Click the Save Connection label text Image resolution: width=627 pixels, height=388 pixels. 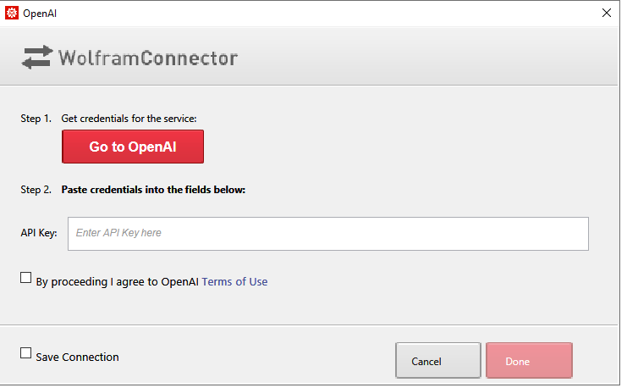click(77, 357)
